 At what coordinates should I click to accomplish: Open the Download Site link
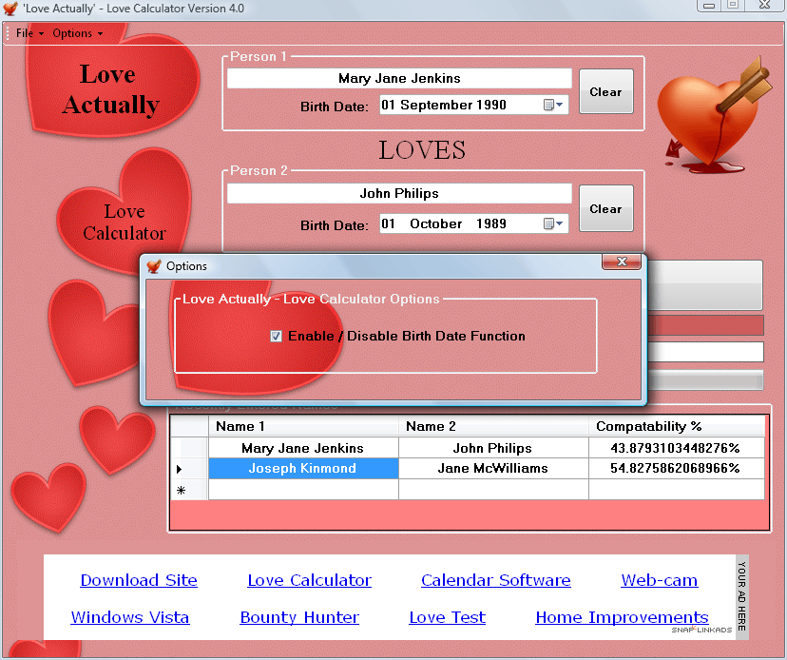pos(139,580)
